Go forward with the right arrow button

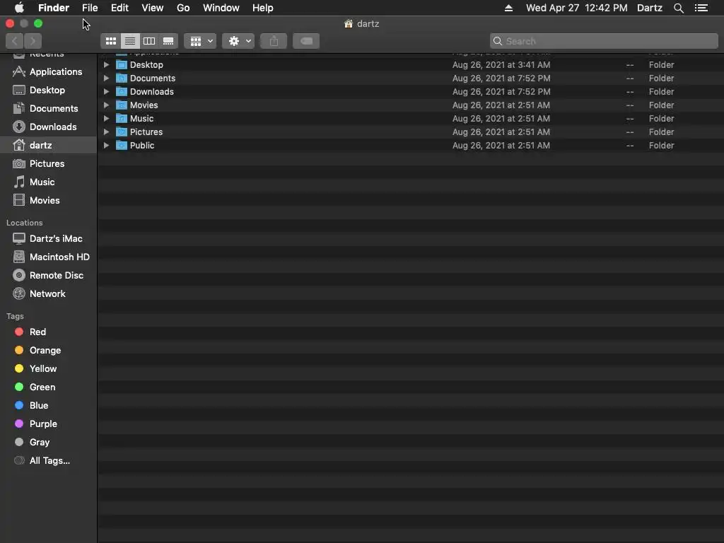point(33,41)
